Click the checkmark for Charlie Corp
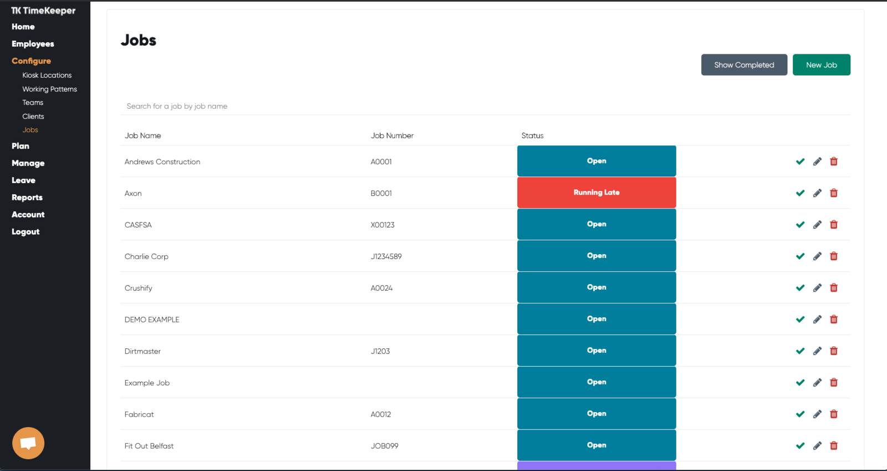Screen dimensions: 887x471 point(800,256)
